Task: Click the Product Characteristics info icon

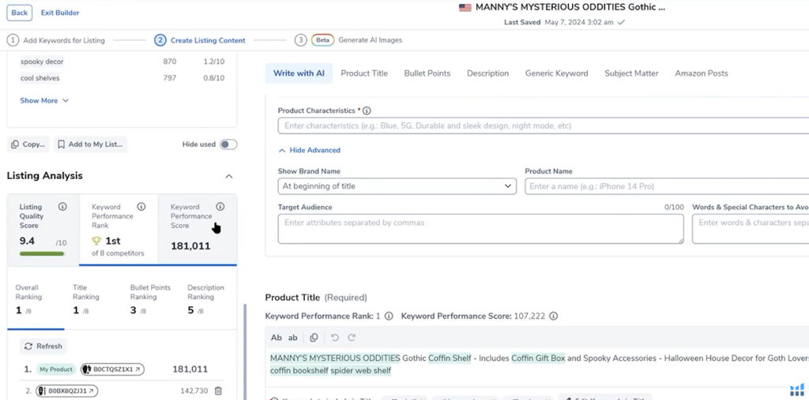Action: pos(367,110)
